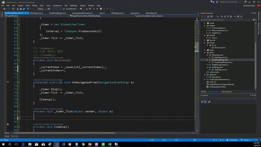This screenshot has width=261, height=147.
Task: Select PredefindedPage.xaml.cs in Solution Explorer tree
Action: click(223, 62)
